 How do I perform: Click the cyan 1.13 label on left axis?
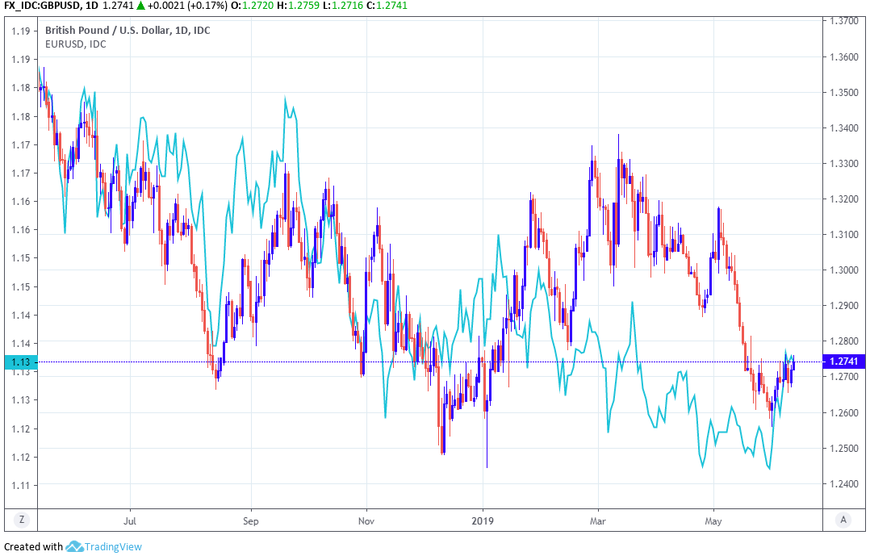pyautogui.click(x=21, y=362)
